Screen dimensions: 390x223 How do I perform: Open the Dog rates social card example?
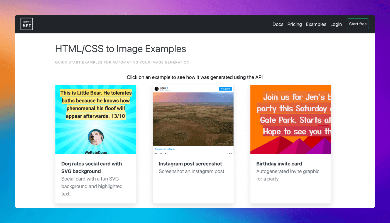point(96,119)
